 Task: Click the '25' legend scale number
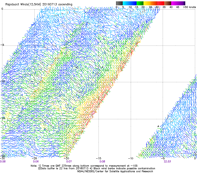tap(150, 7)
